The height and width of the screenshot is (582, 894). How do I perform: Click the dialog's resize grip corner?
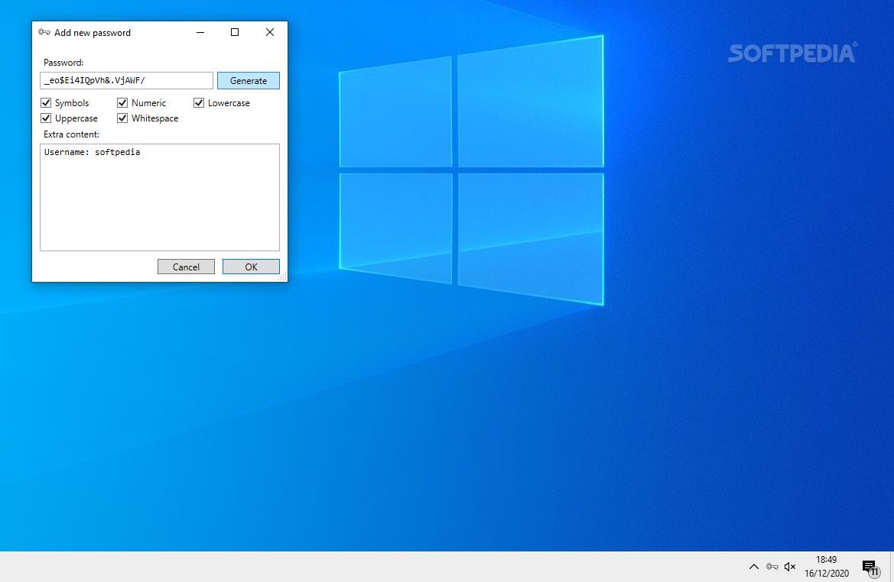pyautogui.click(x=282, y=276)
